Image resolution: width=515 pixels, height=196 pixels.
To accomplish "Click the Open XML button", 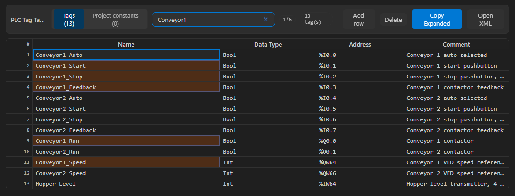I will [486, 19].
